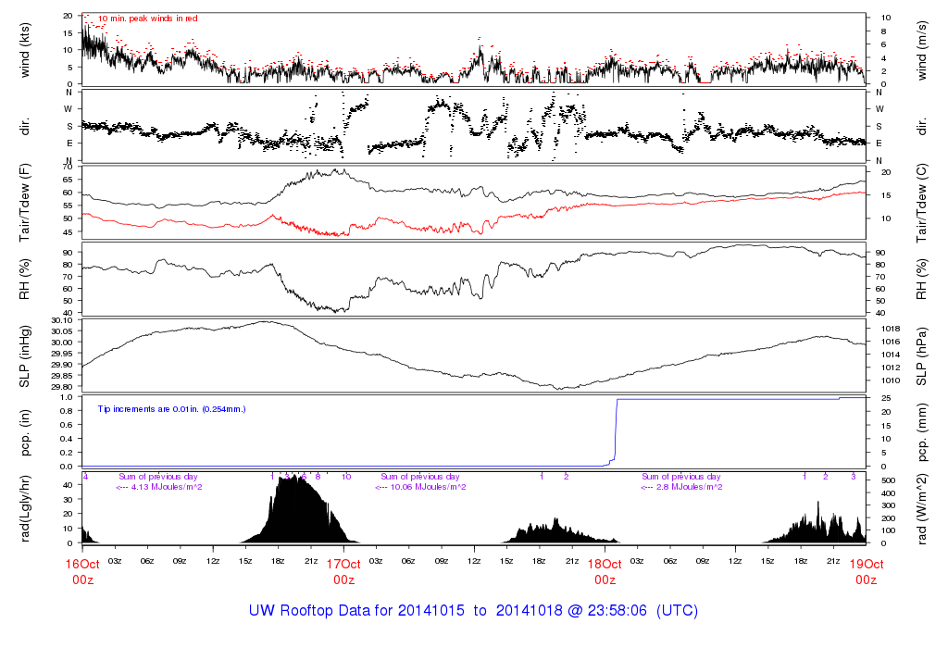Image resolution: width=948 pixels, height=648 pixels.
Task: Click the 'rad (W/m^2)' axis label
Action: point(921,509)
